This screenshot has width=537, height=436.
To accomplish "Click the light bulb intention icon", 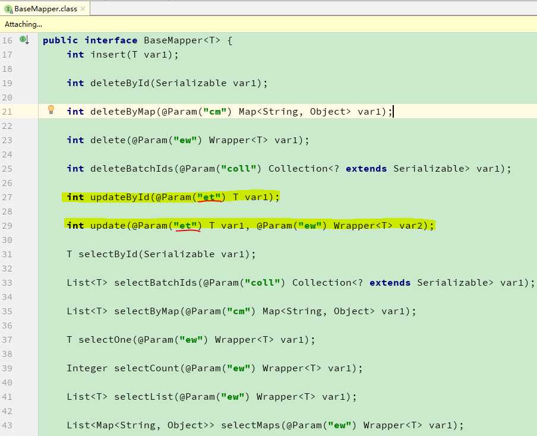I will (x=51, y=110).
